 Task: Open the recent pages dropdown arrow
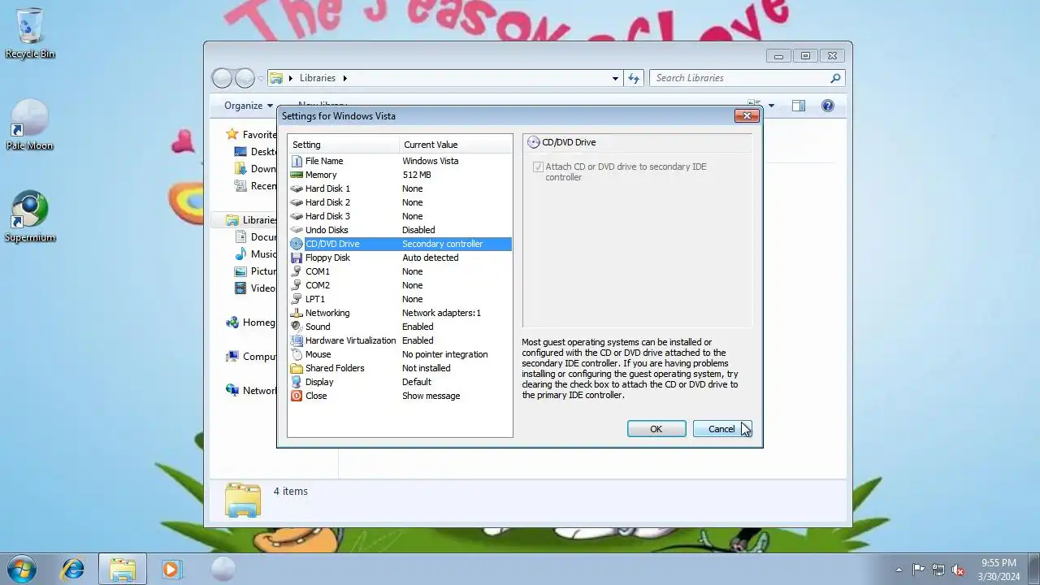261,79
